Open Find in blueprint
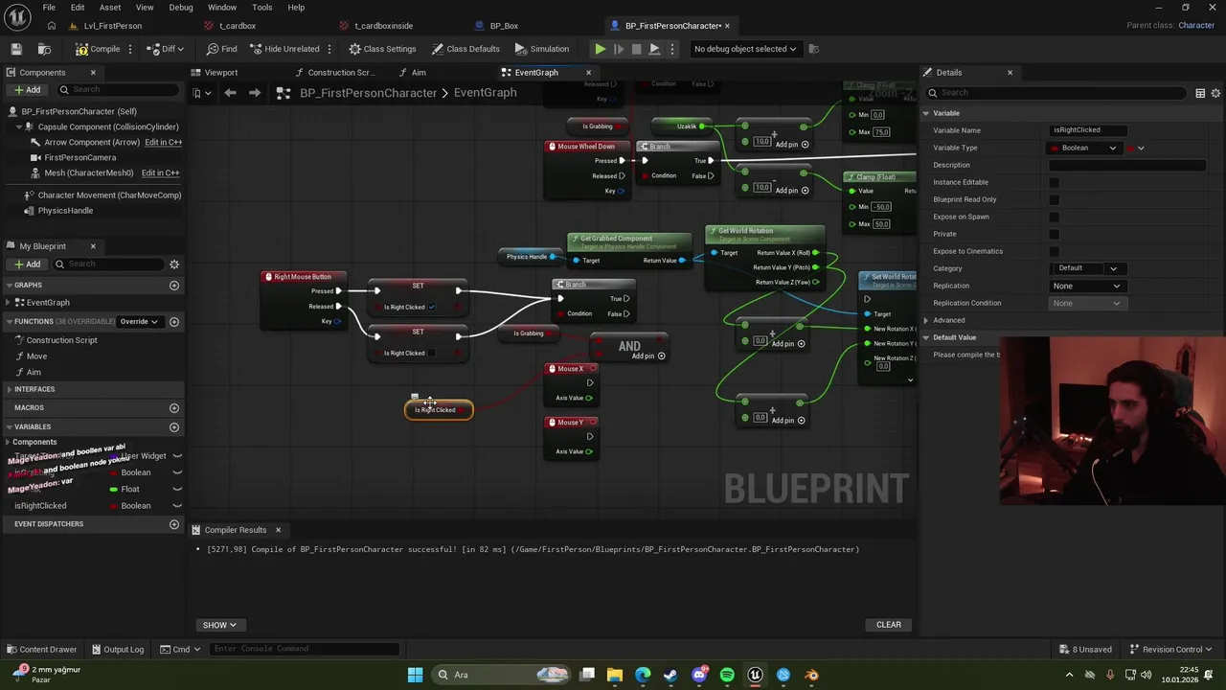Viewport: 1226px width, 690px height. (221, 49)
